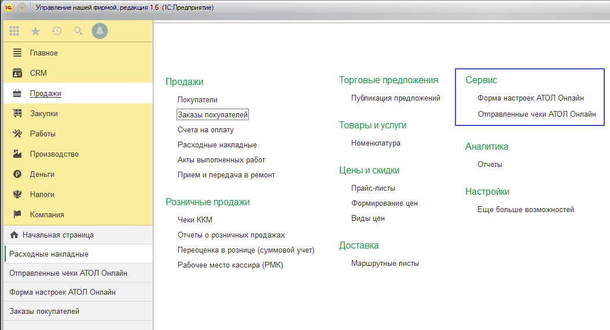The image size is (610, 330).
Task: Click the Сервис heading
Action: tap(482, 80)
